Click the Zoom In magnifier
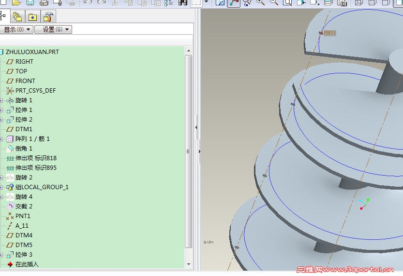This screenshot has height=276, width=403. coord(260,2)
